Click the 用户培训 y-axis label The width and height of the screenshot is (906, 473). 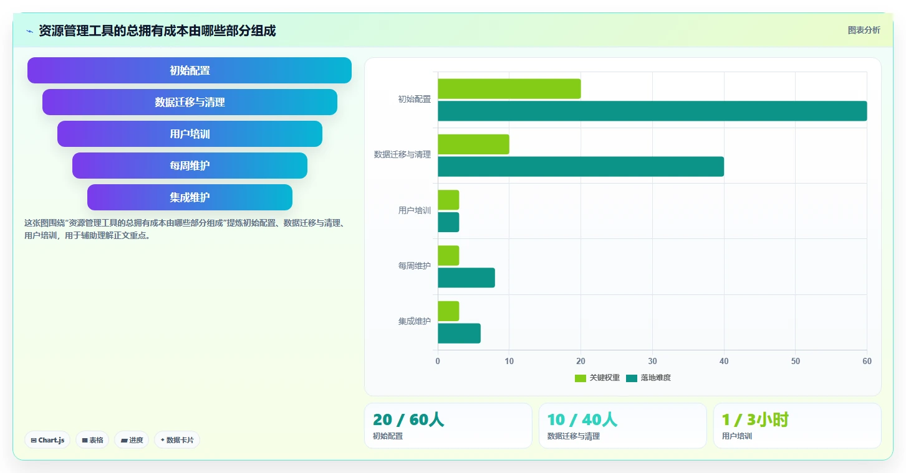pyautogui.click(x=415, y=211)
